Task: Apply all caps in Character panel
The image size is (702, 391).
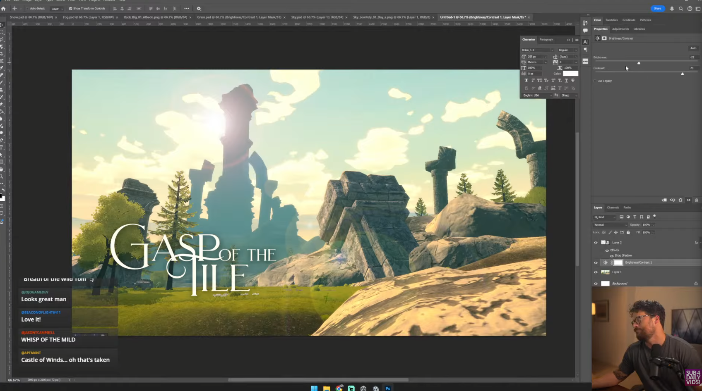Action: (x=539, y=80)
